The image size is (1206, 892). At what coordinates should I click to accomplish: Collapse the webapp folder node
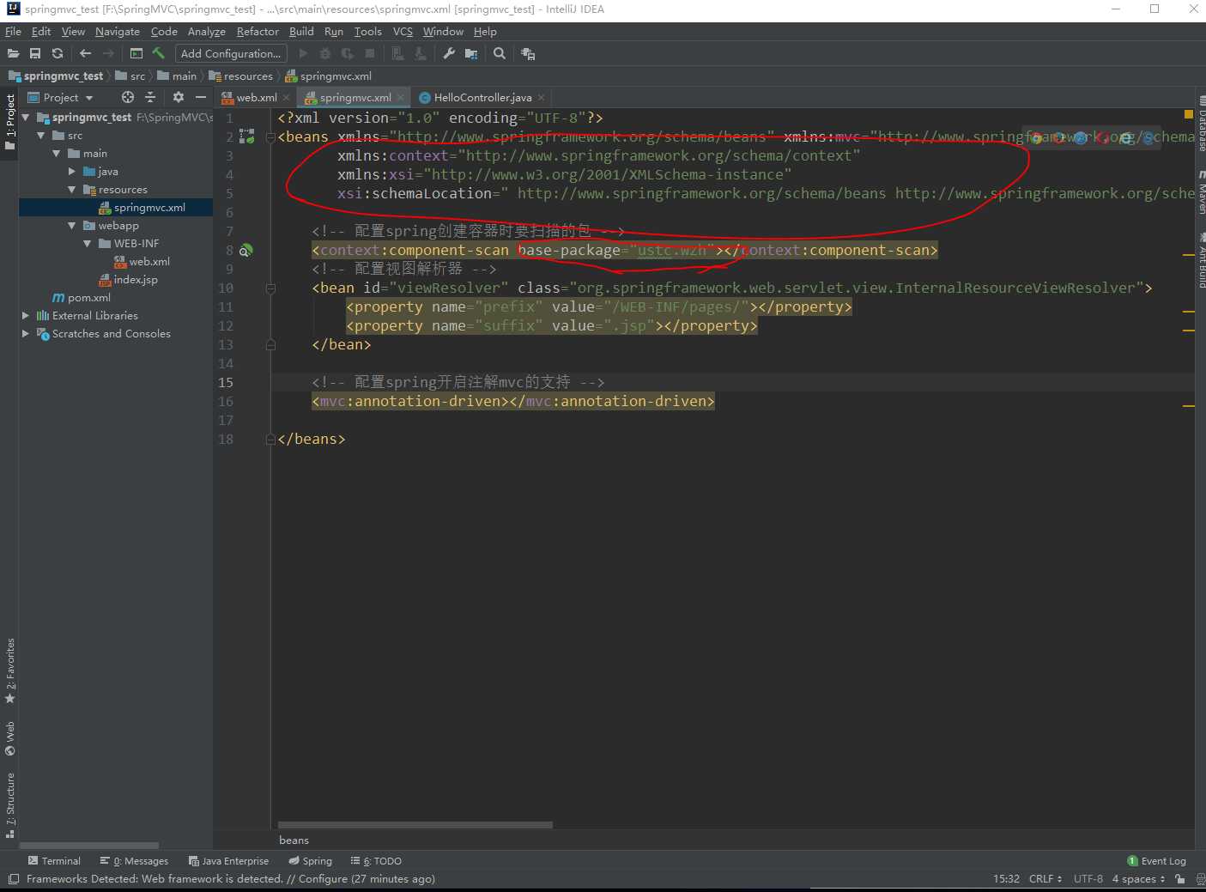[72, 226]
